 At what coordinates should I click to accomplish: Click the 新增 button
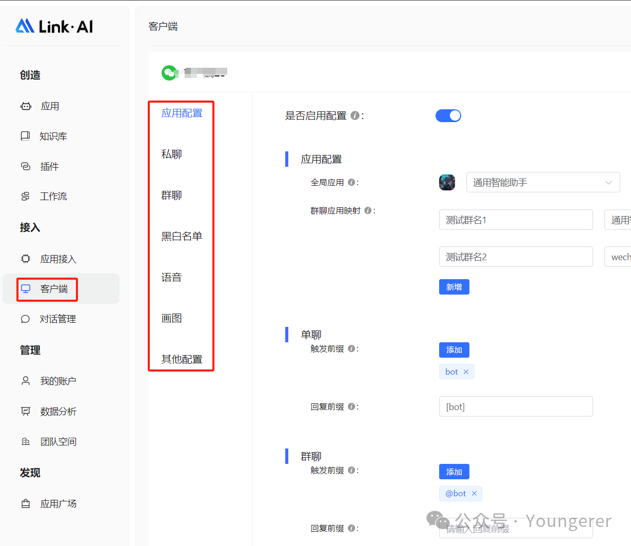(454, 287)
